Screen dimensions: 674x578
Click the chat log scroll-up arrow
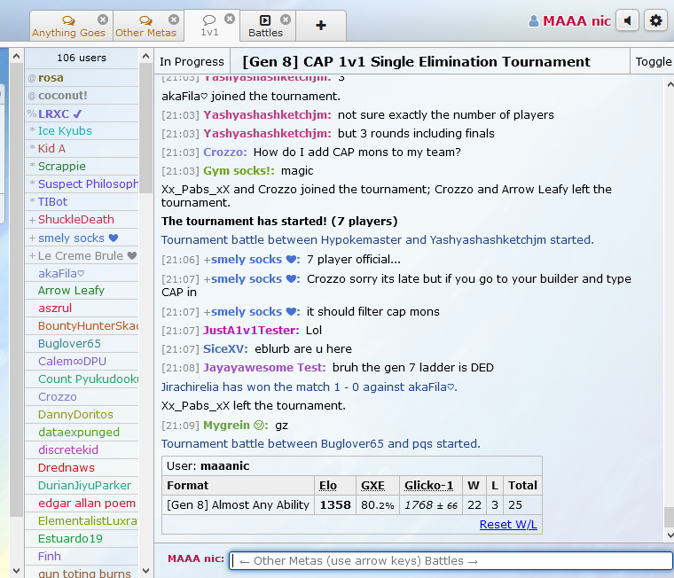pos(670,84)
